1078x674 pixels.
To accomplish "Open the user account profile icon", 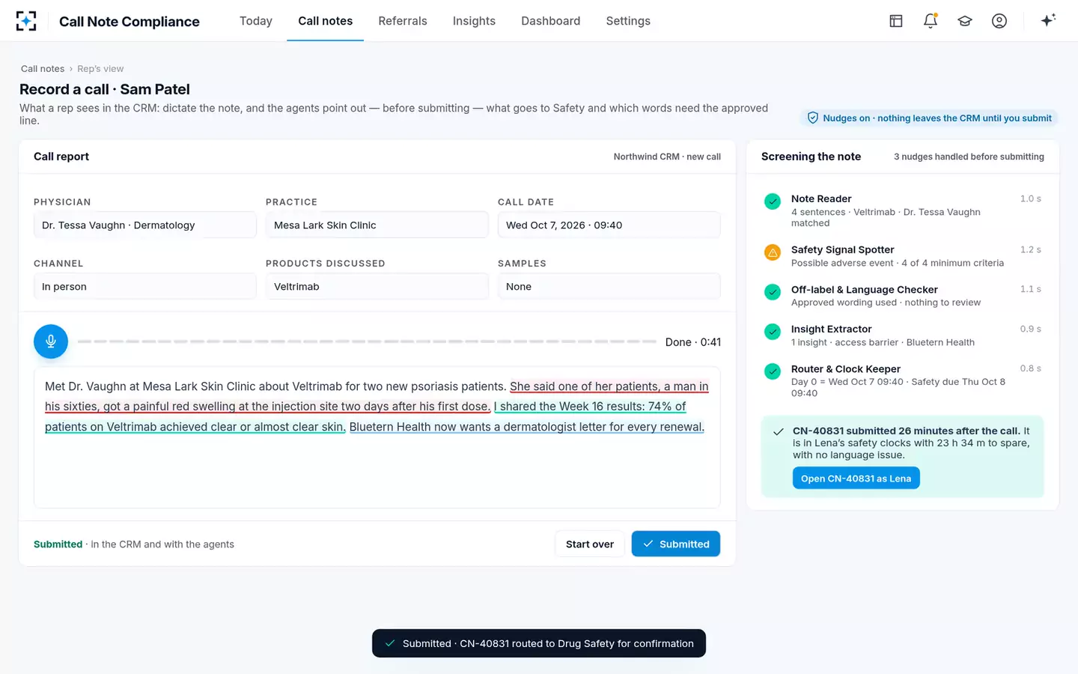I will [x=999, y=21].
